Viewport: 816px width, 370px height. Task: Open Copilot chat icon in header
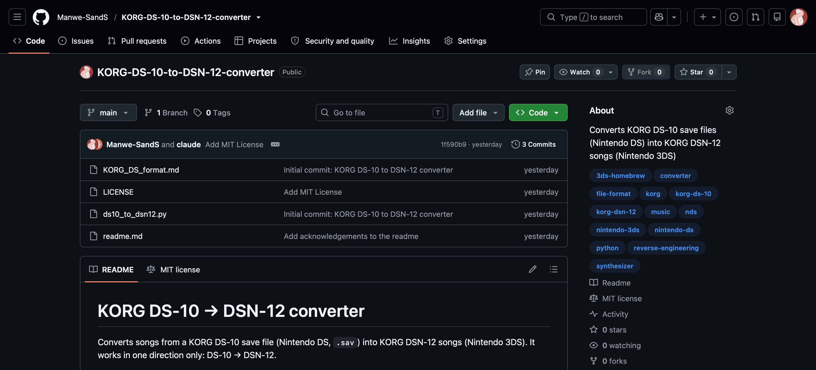659,17
